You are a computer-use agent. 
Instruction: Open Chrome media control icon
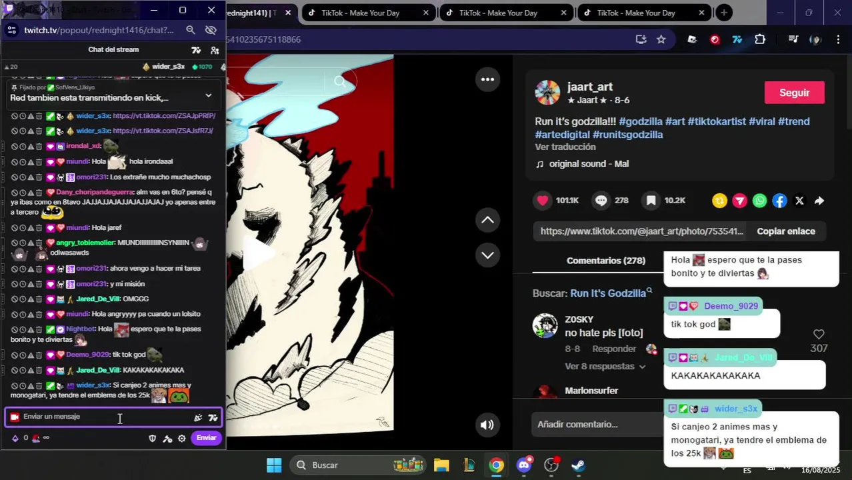793,39
